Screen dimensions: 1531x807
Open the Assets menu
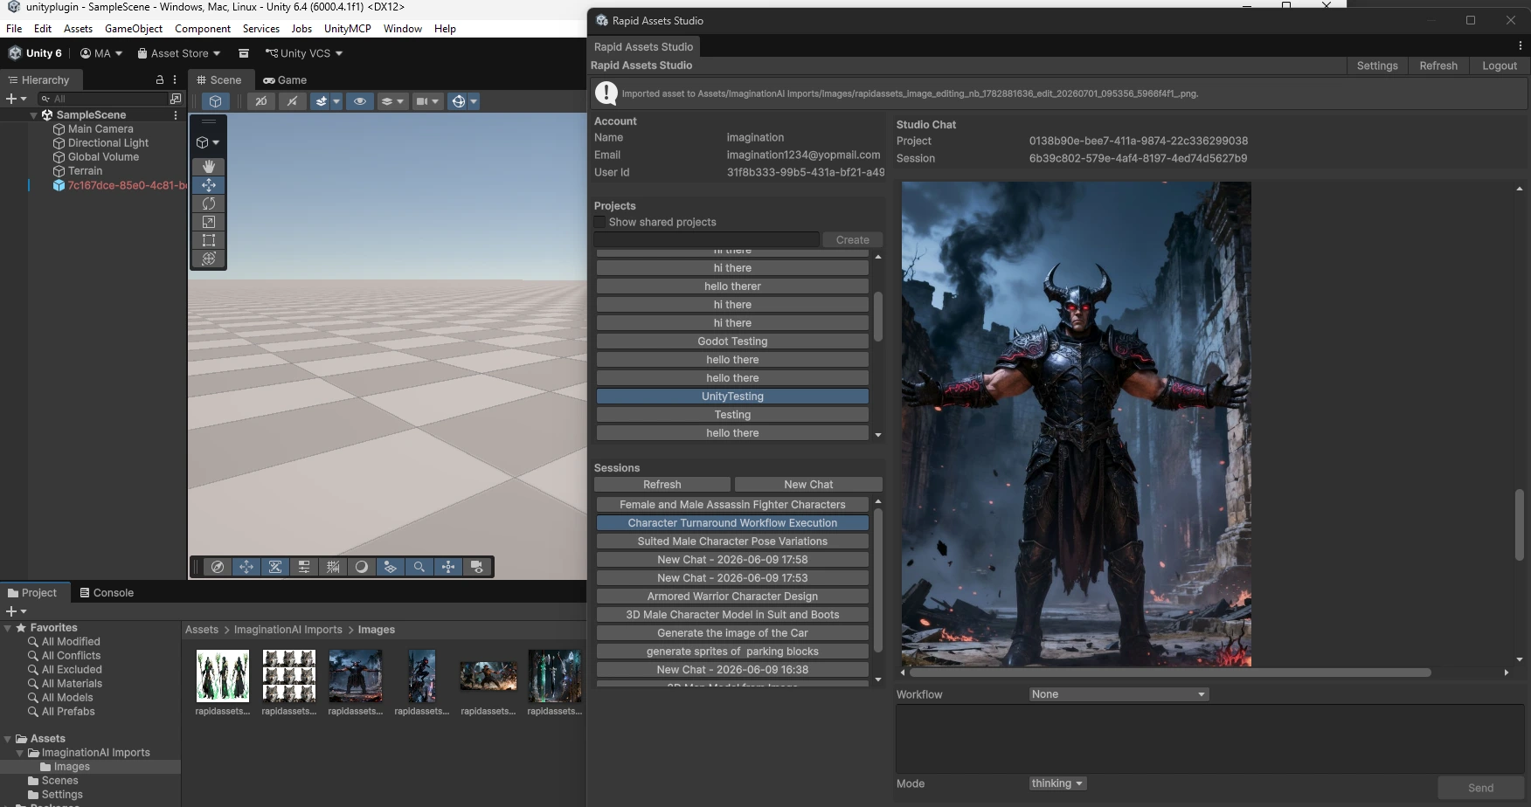pyautogui.click(x=78, y=29)
